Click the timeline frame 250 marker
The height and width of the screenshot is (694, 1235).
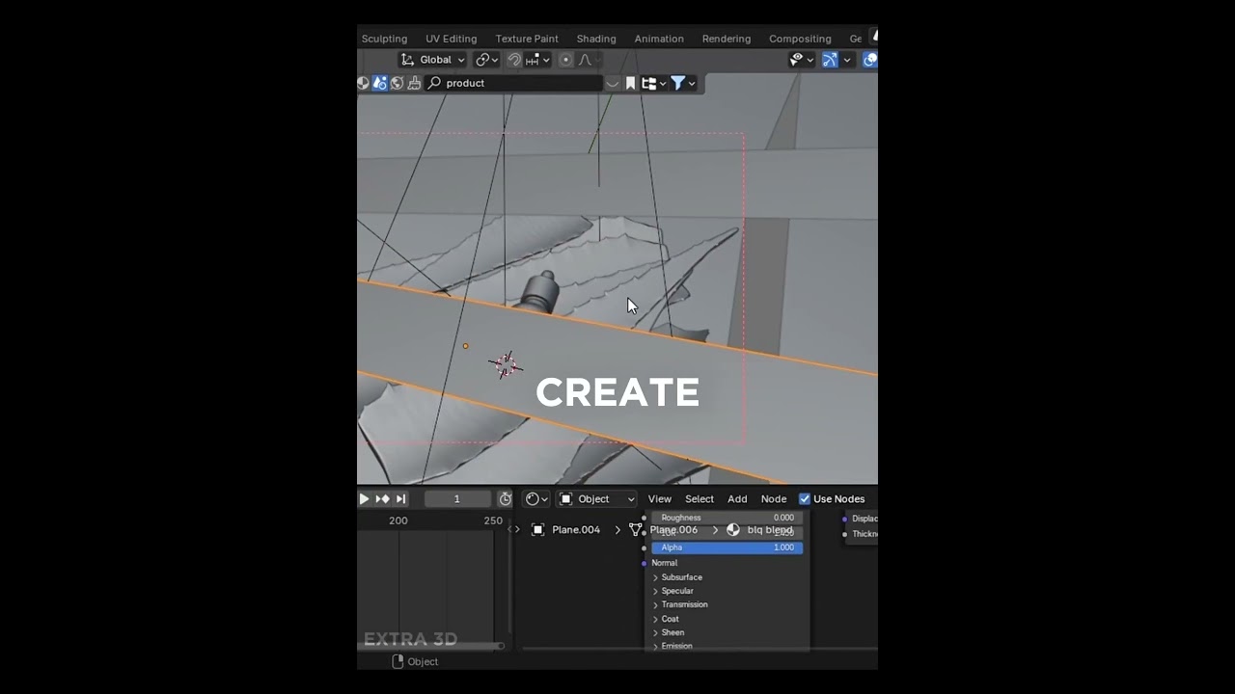click(493, 520)
